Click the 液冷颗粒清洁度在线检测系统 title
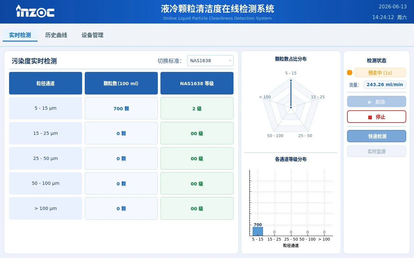414x258 pixels. (217, 8)
